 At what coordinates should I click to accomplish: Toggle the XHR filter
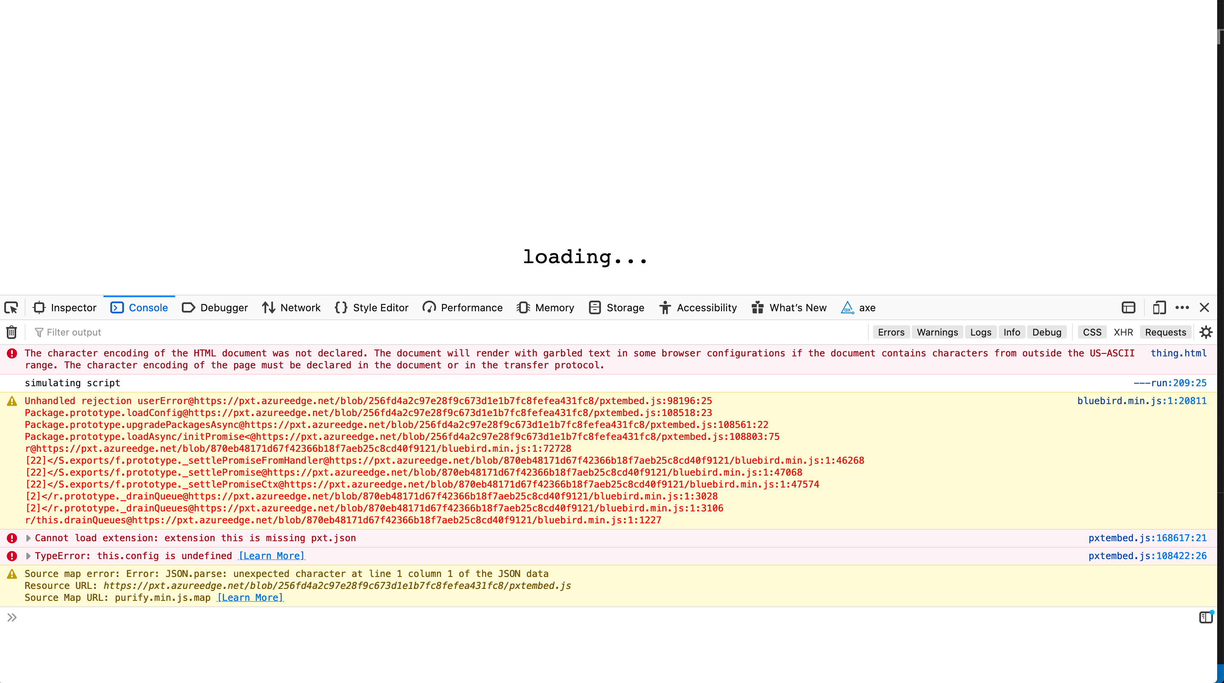point(1123,332)
